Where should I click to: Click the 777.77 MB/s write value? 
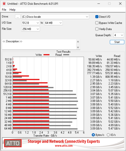(x=94, y=73)
